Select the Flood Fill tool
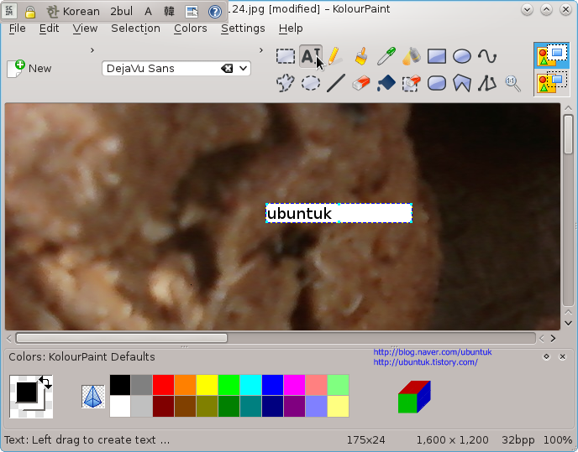The width and height of the screenshot is (578, 452). [386, 83]
